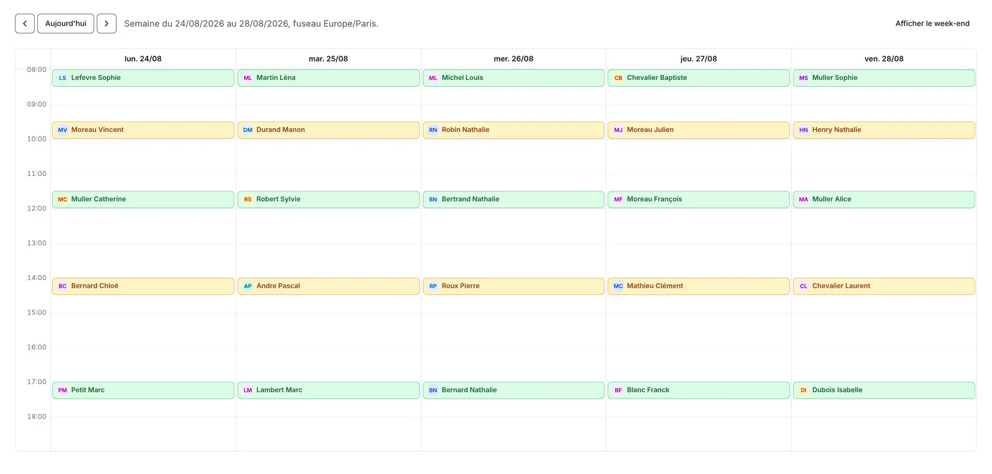Click the CB avatar badge for Chevalier Baptiste
Screen dimensions: 992x474
tap(618, 78)
